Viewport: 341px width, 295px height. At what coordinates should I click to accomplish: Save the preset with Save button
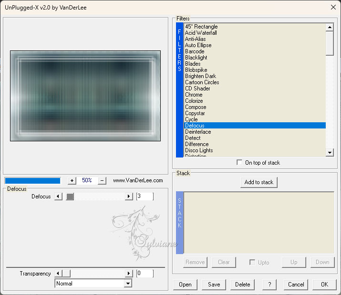pos(214,285)
